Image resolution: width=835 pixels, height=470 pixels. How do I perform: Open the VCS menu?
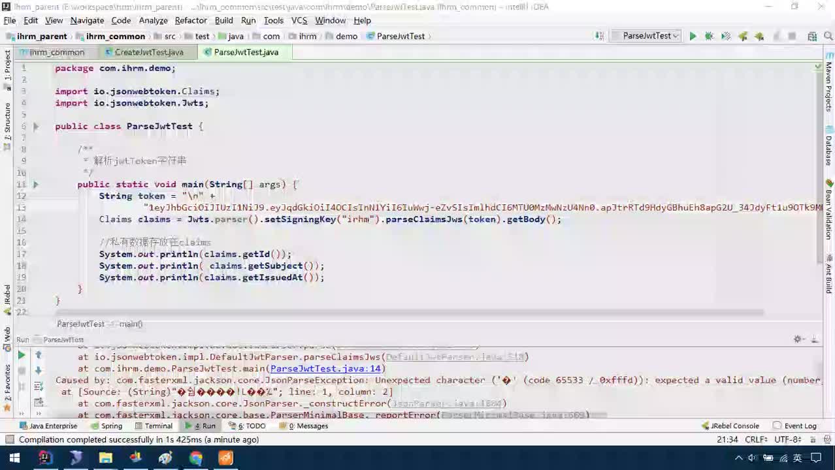pos(299,20)
